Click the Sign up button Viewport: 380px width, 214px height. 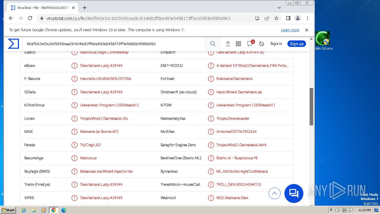297,44
